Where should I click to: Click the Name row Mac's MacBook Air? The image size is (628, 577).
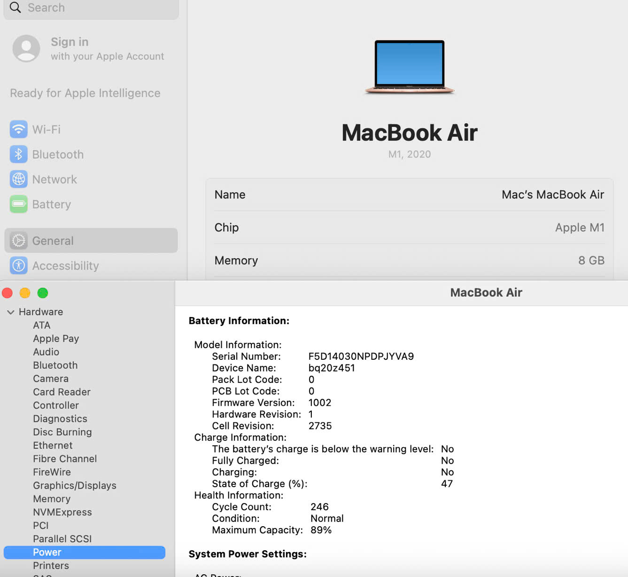pos(409,195)
